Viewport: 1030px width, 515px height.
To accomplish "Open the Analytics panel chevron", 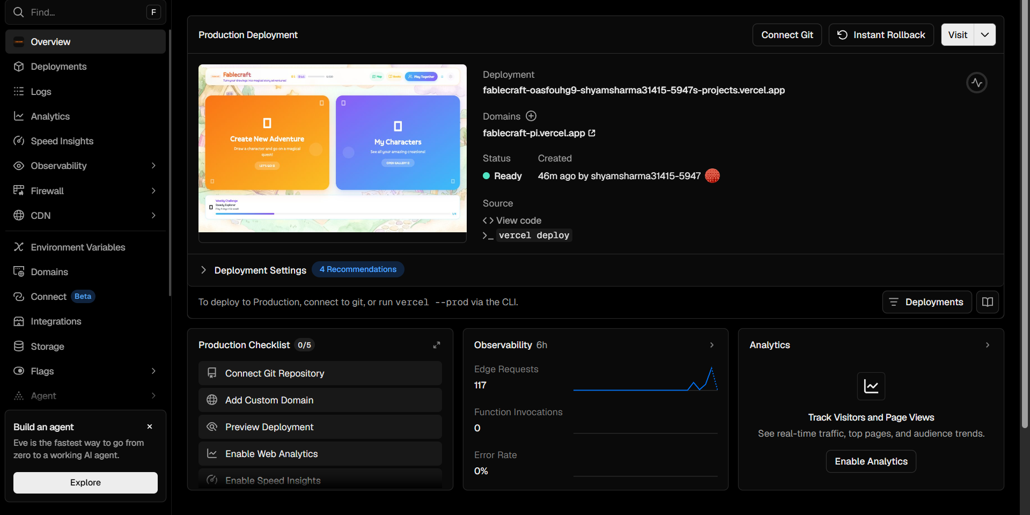I will (x=988, y=345).
